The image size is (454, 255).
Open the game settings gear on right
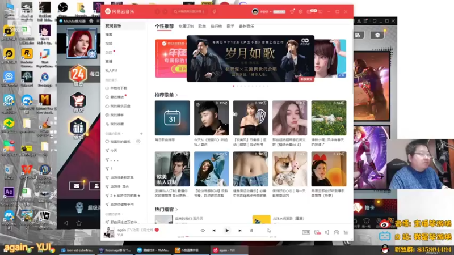tap(377, 35)
